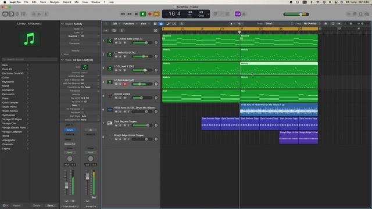Mute the Access Codes track
Screen dimensions: 372x209
pyautogui.click(x=116, y=98)
